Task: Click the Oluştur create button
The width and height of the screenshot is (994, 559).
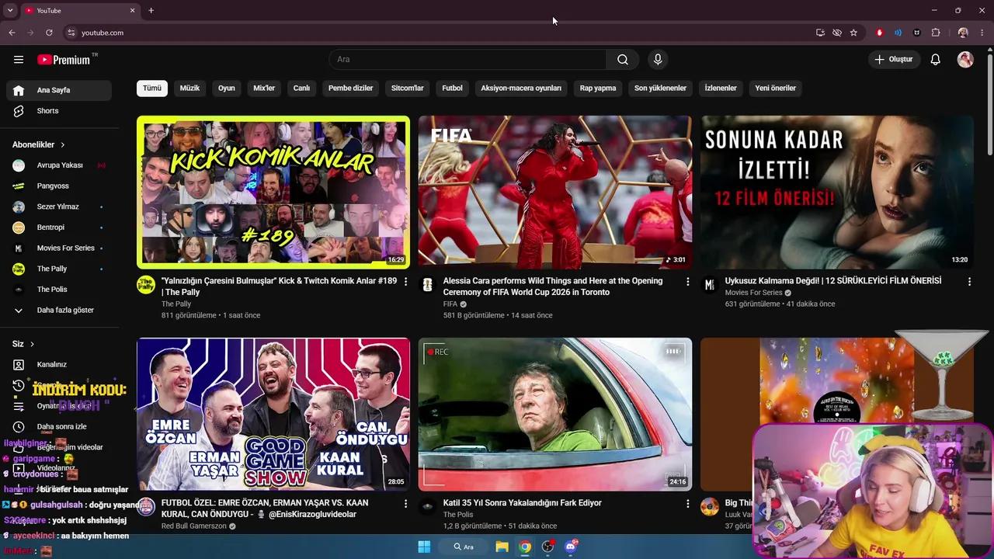Action: 894,60
